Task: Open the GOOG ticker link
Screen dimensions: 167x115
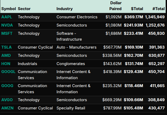Action: 7,86
